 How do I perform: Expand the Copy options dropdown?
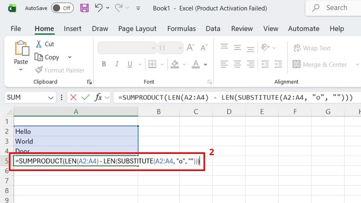click(70, 57)
